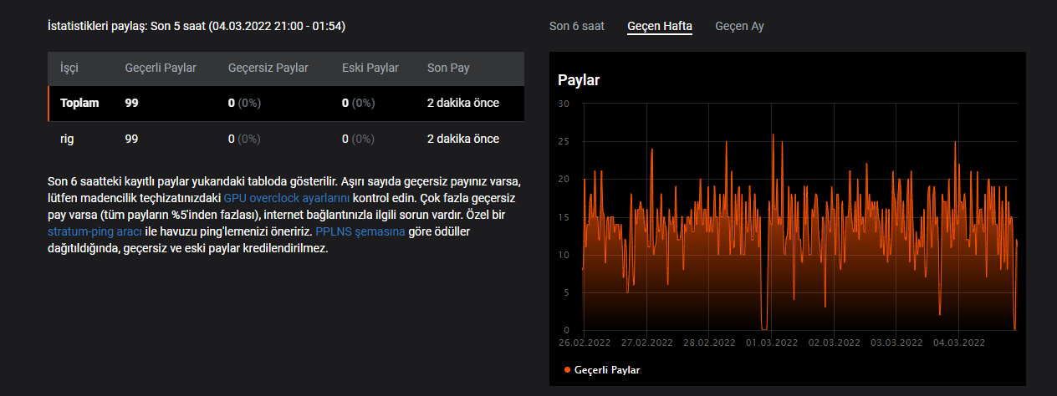Click the Son Pay column header
This screenshot has height=396, width=1057.
click(x=448, y=68)
